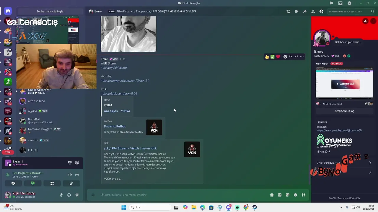378x212 pixels.
Task: Open apps launcher icon in message bar
Action: tap(303, 195)
